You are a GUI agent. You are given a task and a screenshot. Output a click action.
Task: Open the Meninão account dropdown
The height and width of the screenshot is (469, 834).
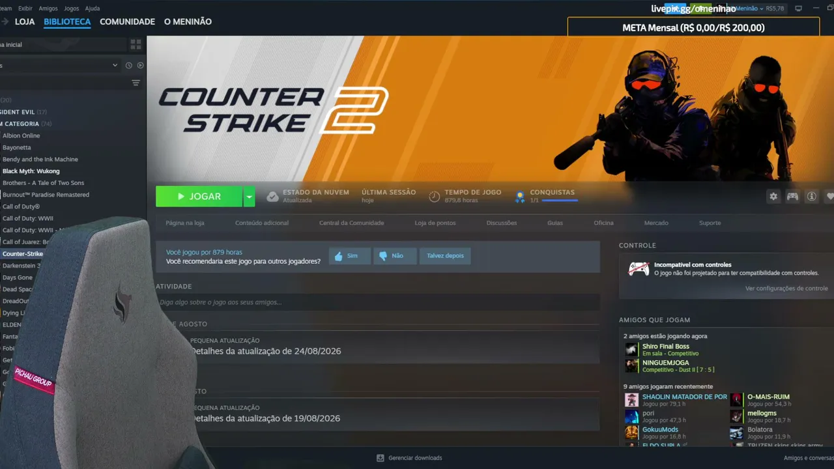pos(749,8)
